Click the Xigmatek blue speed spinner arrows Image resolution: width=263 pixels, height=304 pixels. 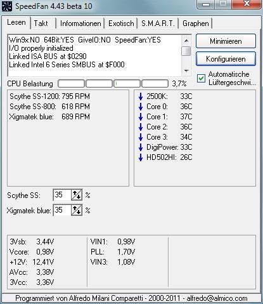(77, 210)
